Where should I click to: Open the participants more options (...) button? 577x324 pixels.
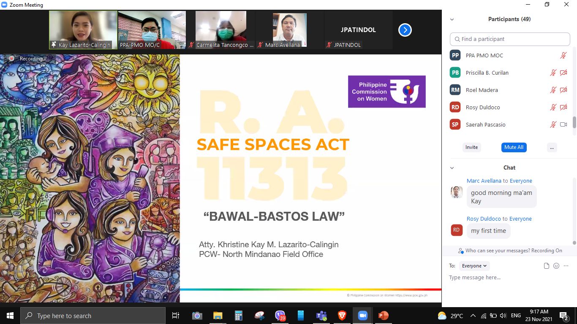pos(551,147)
